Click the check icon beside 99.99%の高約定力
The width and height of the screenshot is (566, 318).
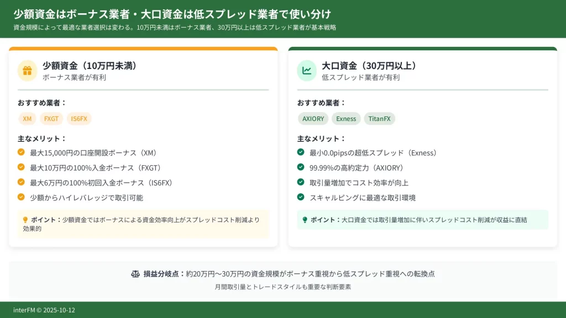301,167
